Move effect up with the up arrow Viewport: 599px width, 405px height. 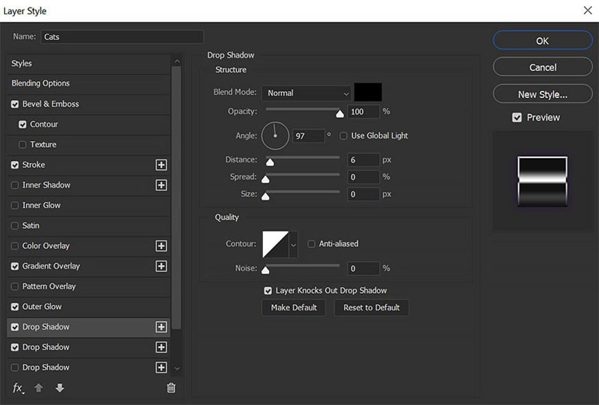tap(38, 389)
